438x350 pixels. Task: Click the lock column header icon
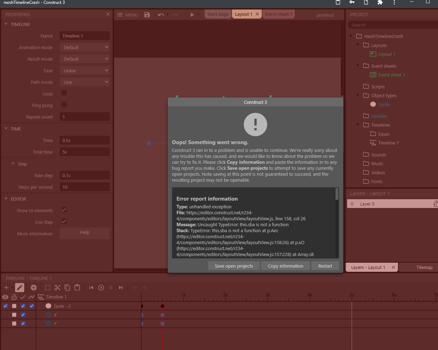point(14,297)
